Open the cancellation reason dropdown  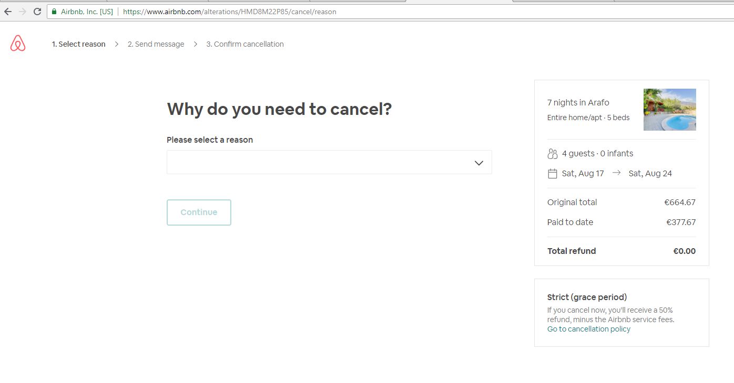click(x=329, y=162)
